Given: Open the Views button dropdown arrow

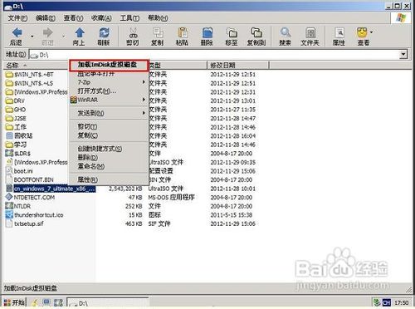Looking at the screenshot, I should pos(371,32).
